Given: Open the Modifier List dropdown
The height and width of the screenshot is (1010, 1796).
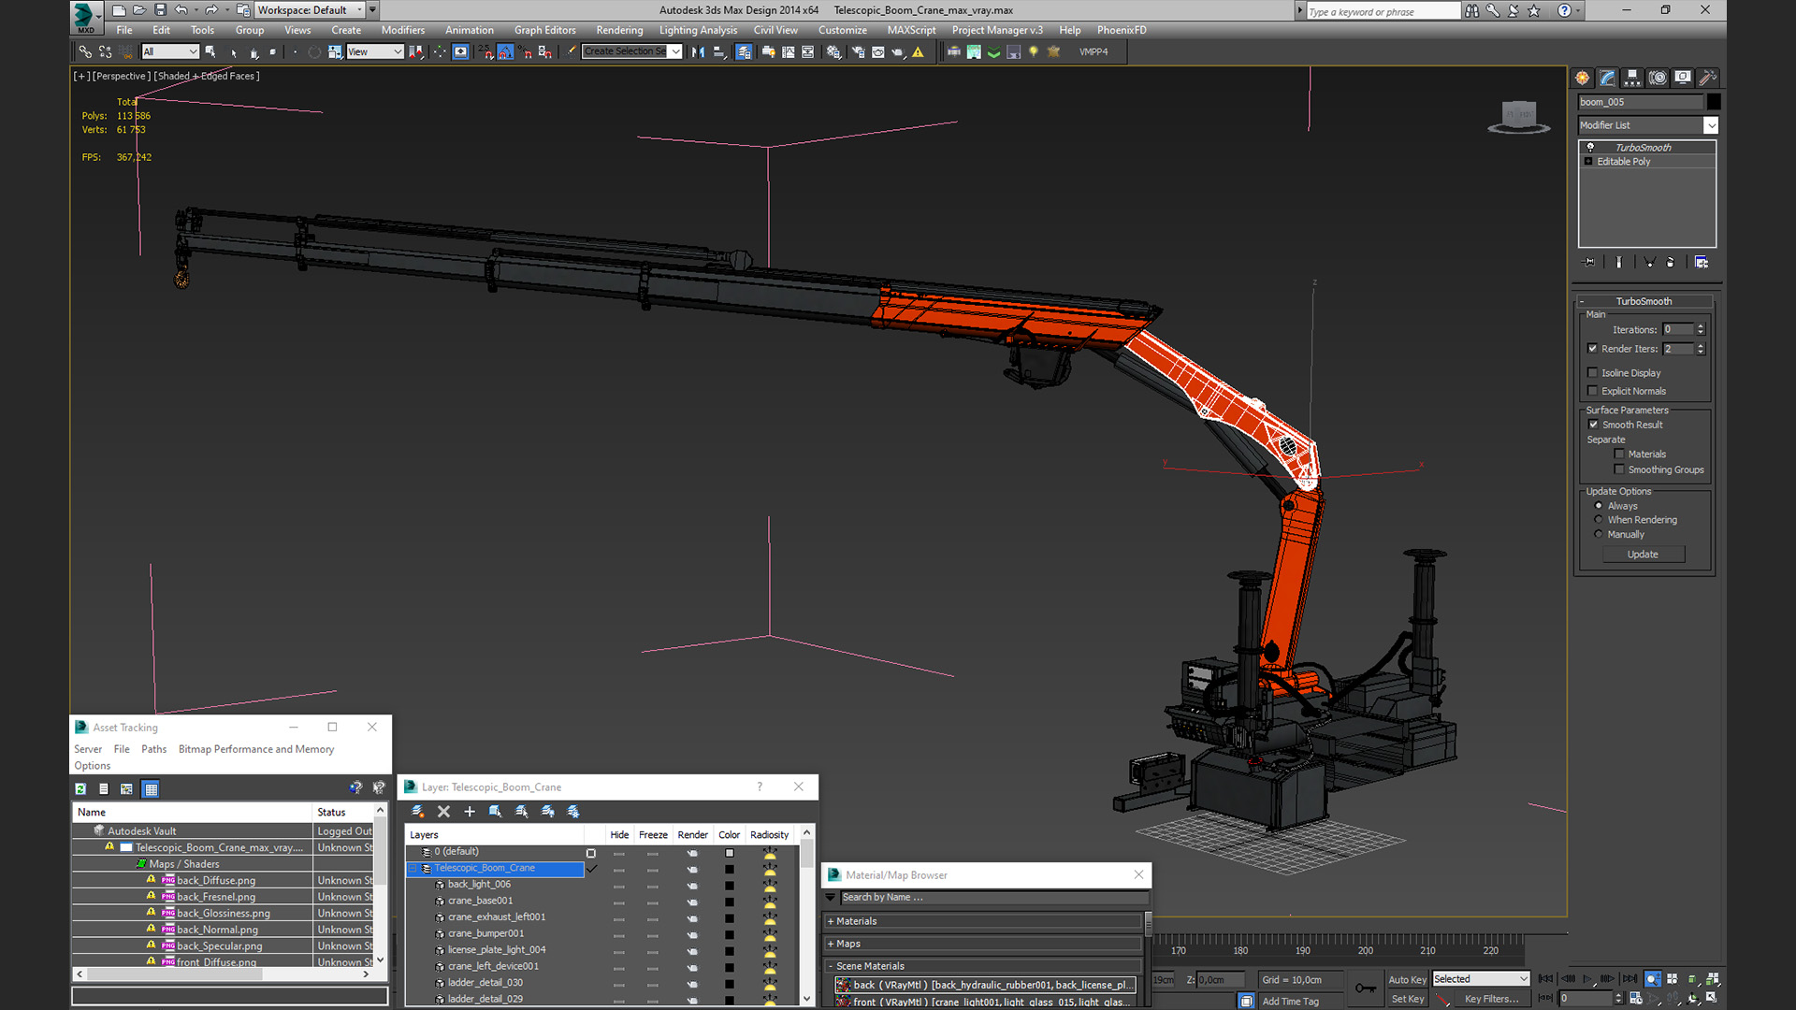Looking at the screenshot, I should pyautogui.click(x=1711, y=125).
